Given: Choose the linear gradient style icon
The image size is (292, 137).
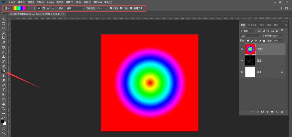Looking at the screenshot, I should click(34, 8).
